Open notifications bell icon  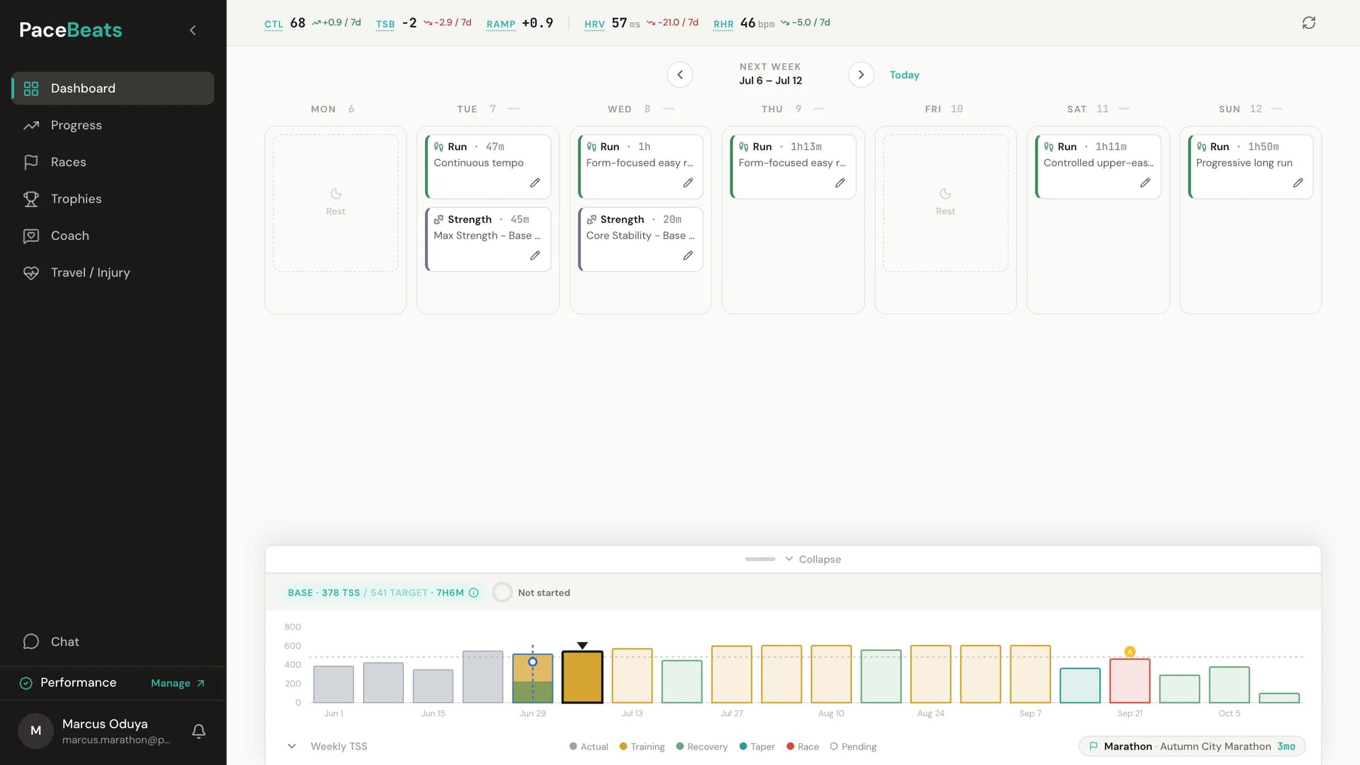click(x=198, y=731)
